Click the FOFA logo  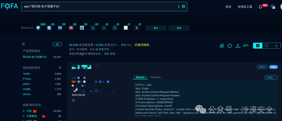coord(10,7)
